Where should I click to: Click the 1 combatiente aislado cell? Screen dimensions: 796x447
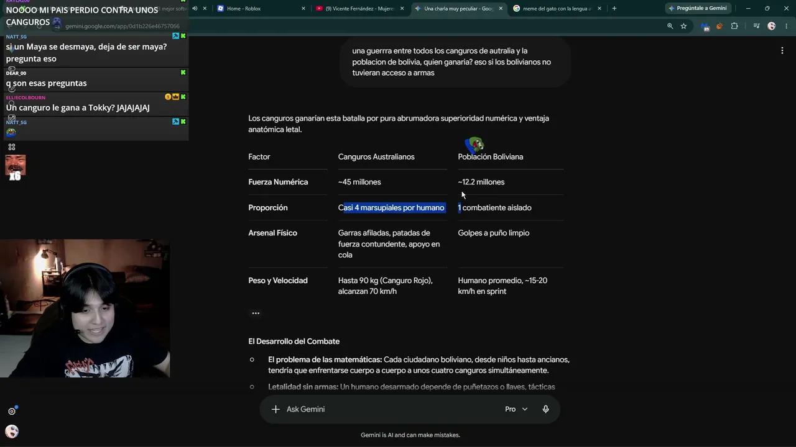[495, 207]
